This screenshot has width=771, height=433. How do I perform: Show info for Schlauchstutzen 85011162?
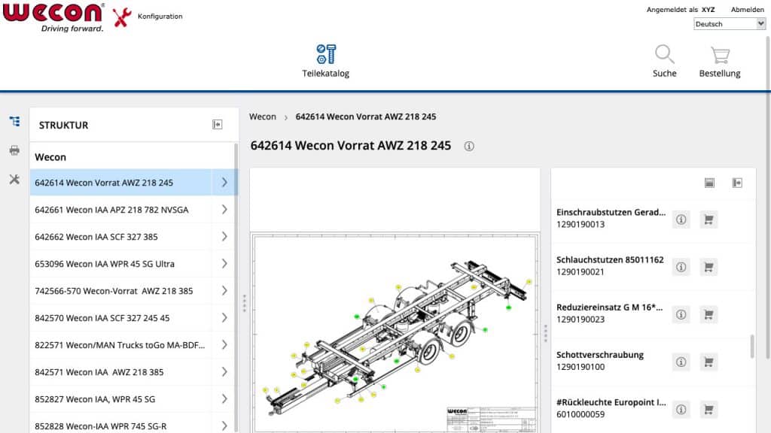pos(681,267)
